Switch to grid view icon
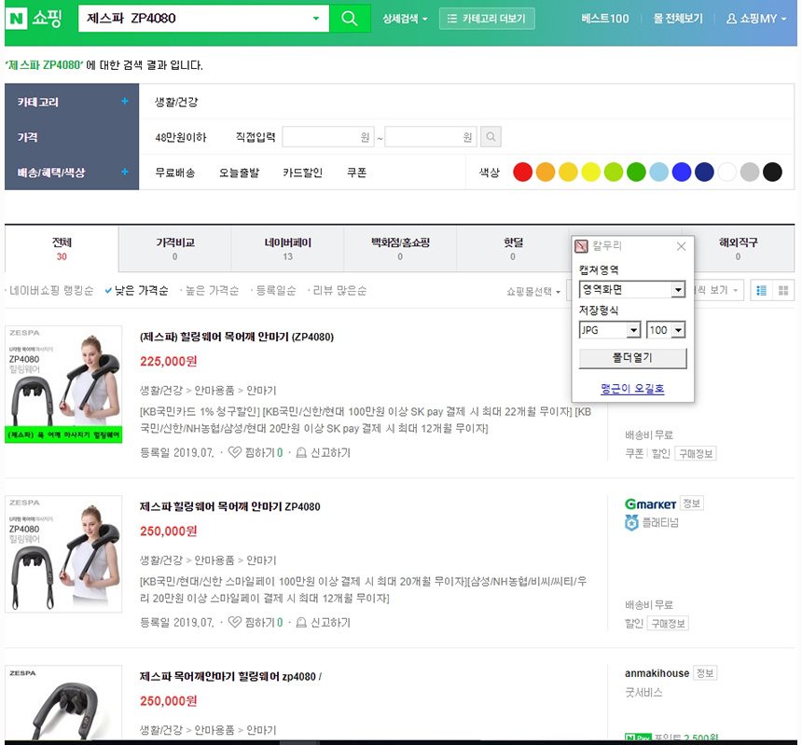The height and width of the screenshot is (745, 802). coord(783,290)
